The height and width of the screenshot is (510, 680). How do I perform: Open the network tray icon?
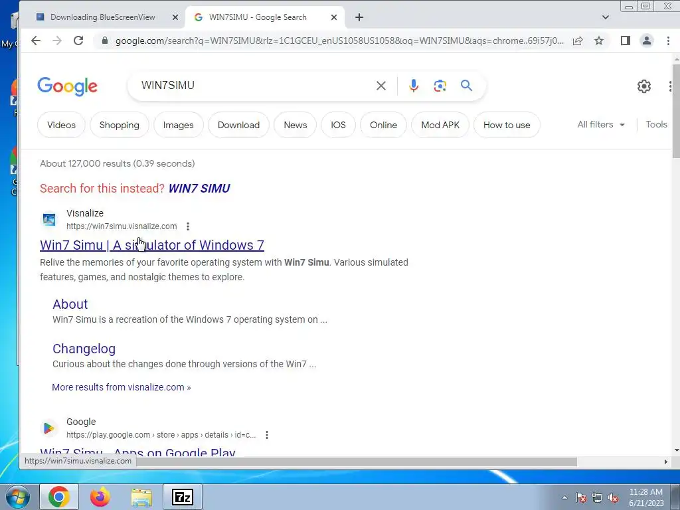(x=597, y=497)
